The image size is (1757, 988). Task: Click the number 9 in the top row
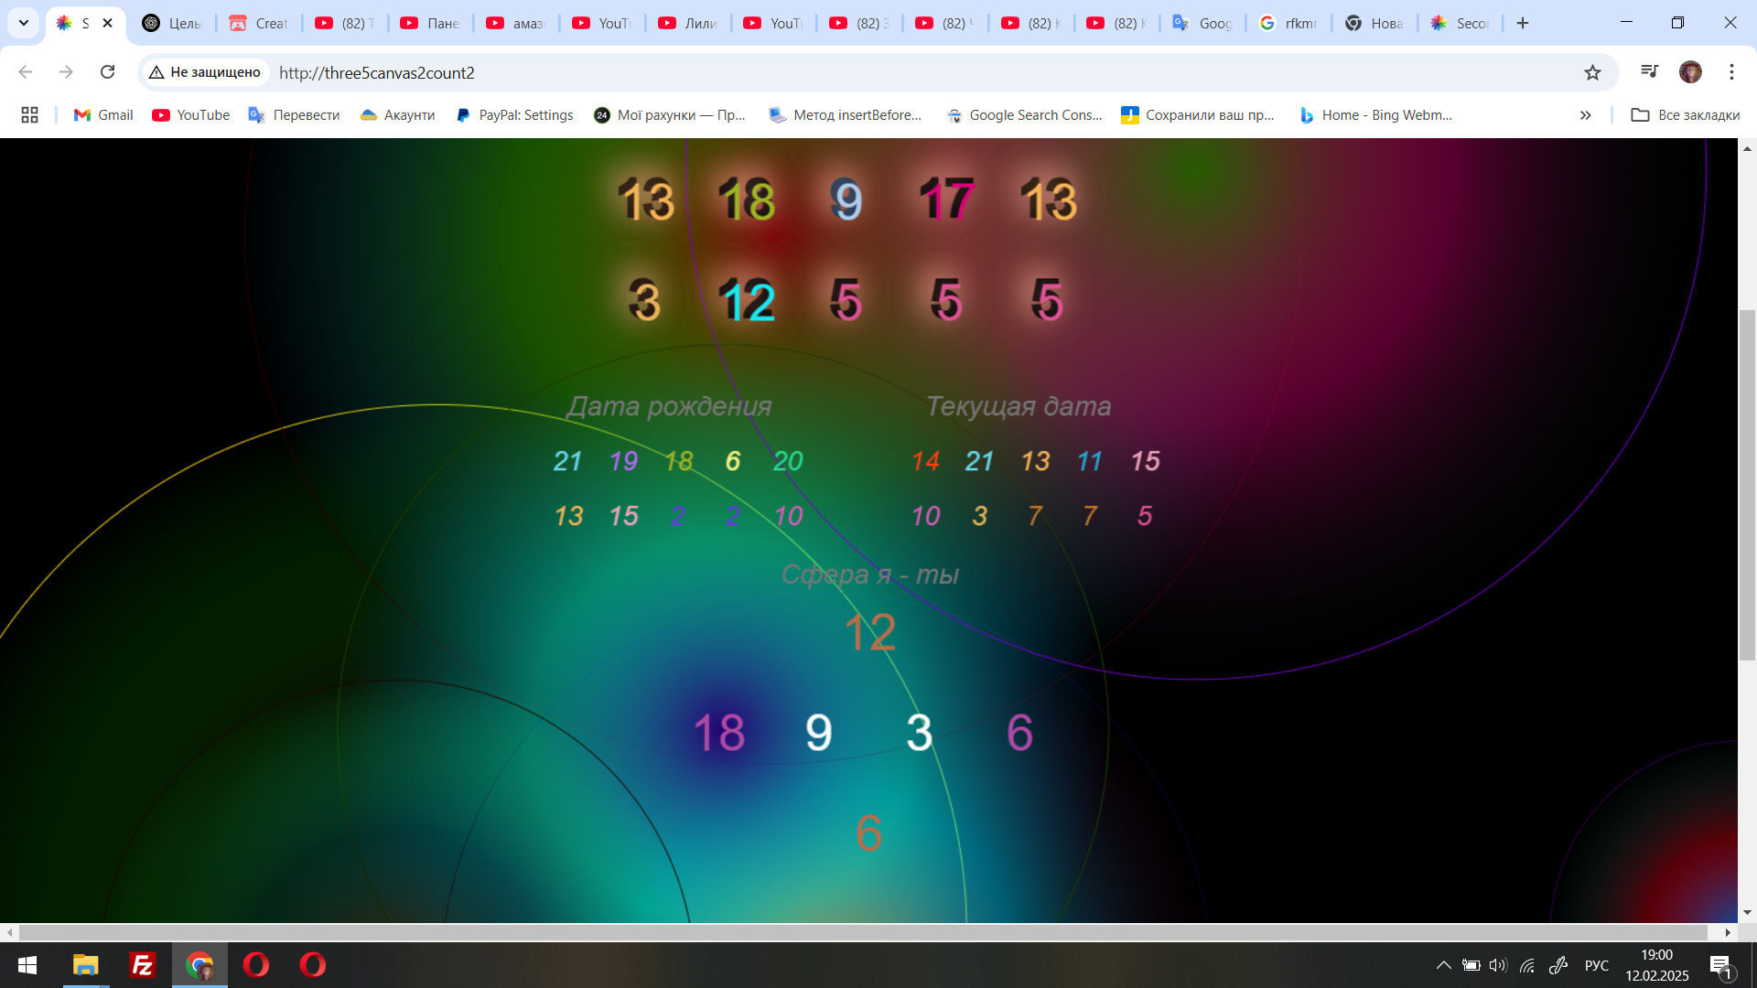(x=846, y=199)
